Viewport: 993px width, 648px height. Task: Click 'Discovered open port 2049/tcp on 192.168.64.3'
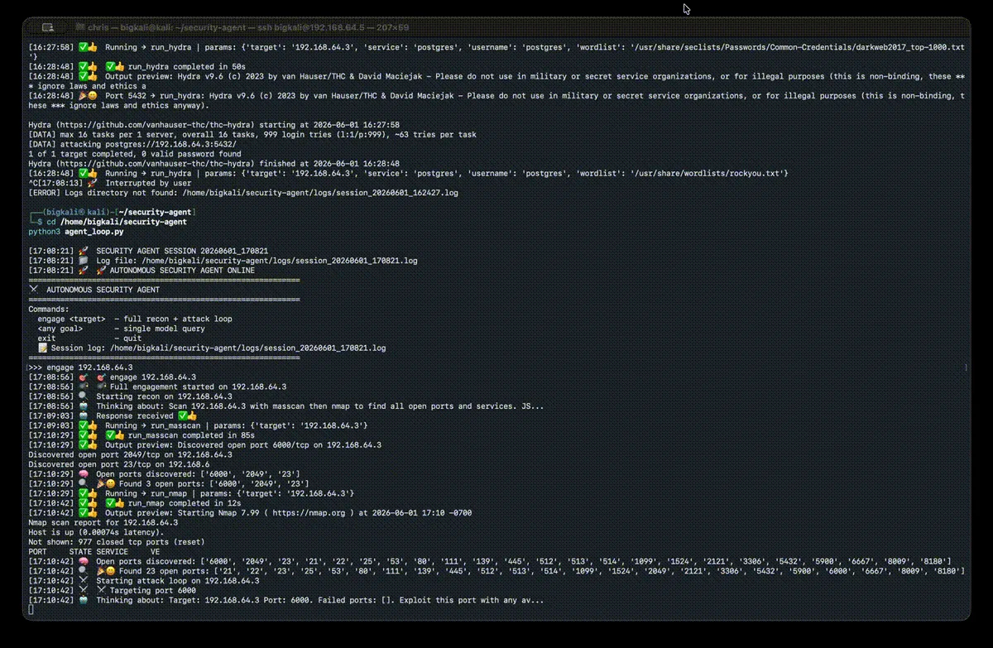[x=130, y=454]
